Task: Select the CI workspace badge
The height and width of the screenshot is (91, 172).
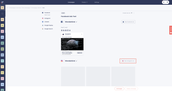Action: click(2, 73)
